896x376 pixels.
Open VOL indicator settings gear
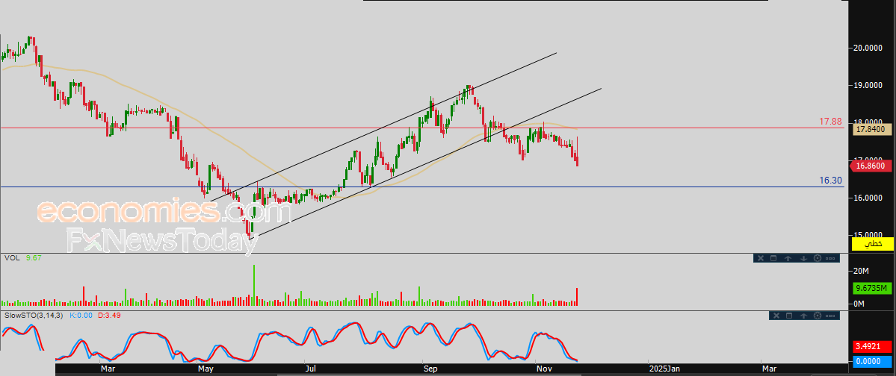[x=817, y=258]
